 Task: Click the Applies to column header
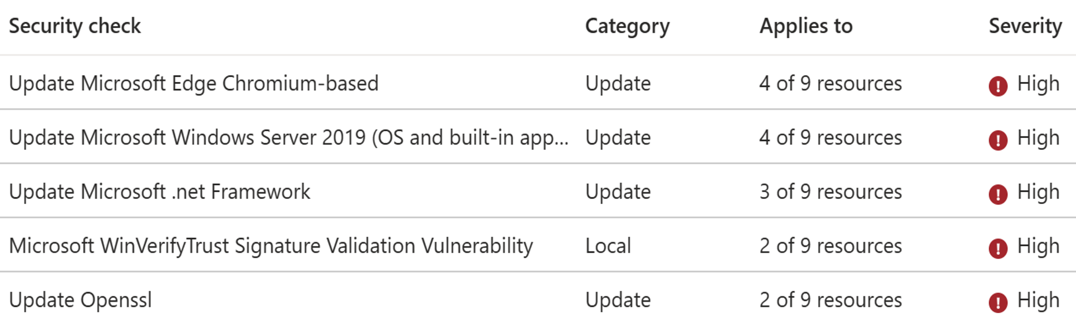806,26
